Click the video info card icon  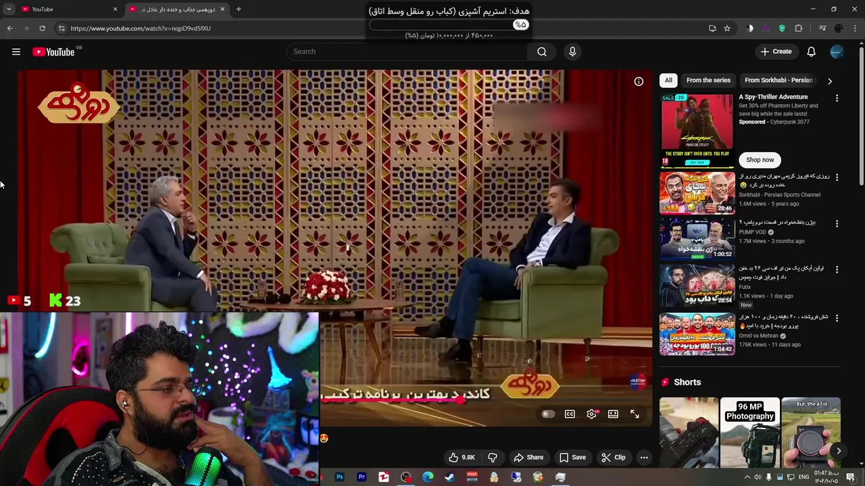coord(639,82)
